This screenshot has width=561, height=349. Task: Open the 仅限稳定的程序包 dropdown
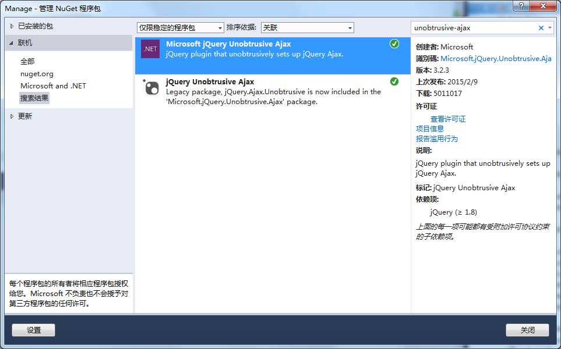(181, 28)
